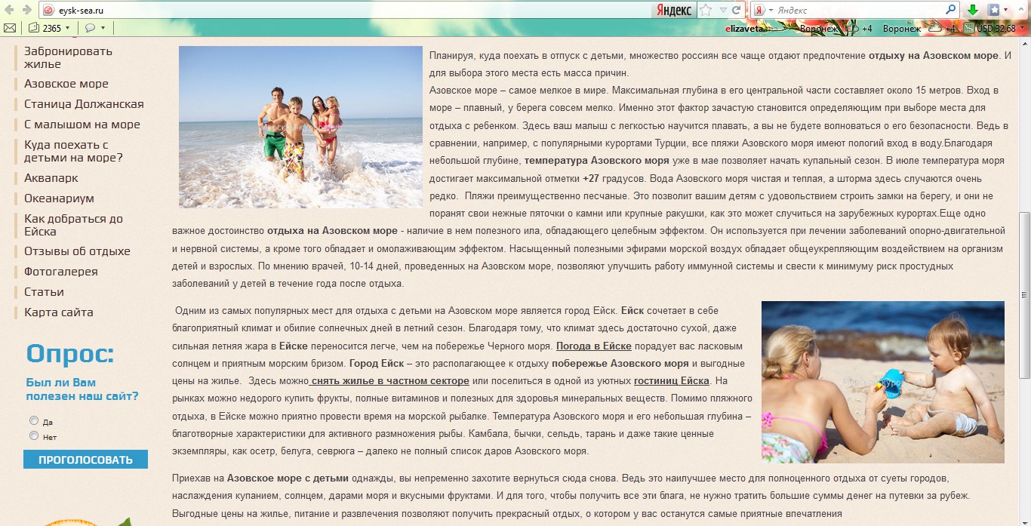Click the 'ПРОГОЛОСОВАТЬ' vote button
This screenshot has height=526, width=1031.
(x=85, y=460)
